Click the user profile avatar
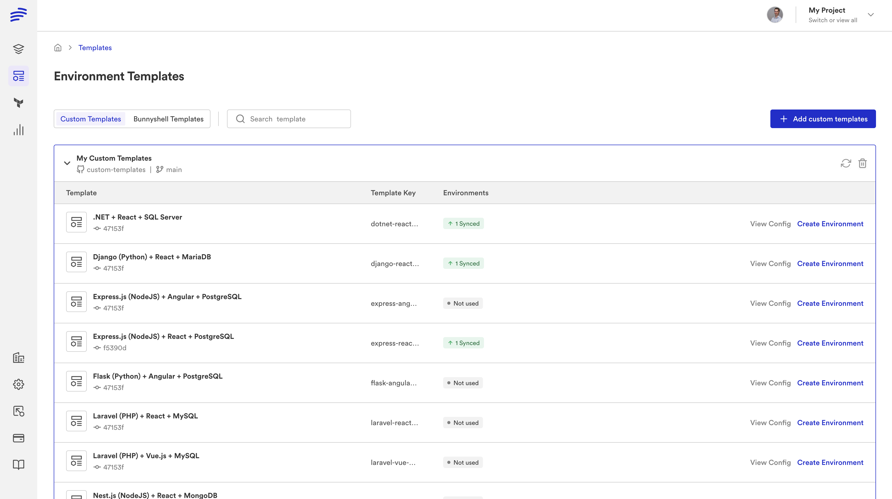 tap(774, 14)
